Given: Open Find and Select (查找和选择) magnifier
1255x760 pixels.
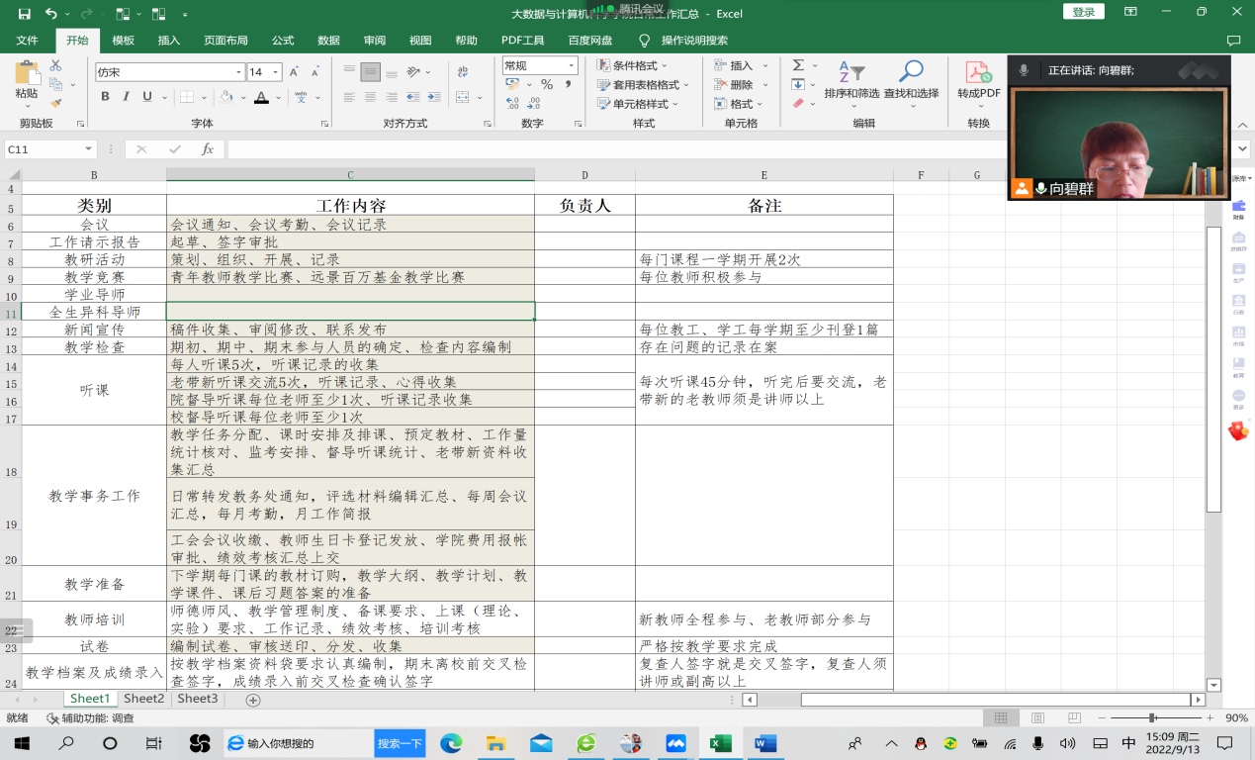Looking at the screenshot, I should [911, 79].
